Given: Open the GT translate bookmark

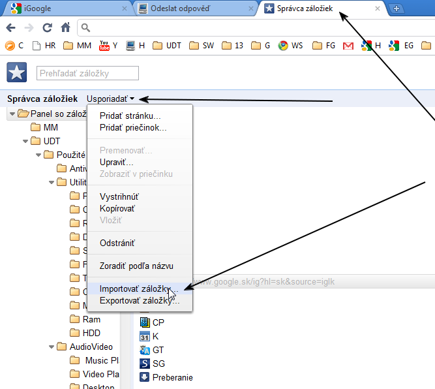Looking at the screenshot, I should [x=152, y=350].
